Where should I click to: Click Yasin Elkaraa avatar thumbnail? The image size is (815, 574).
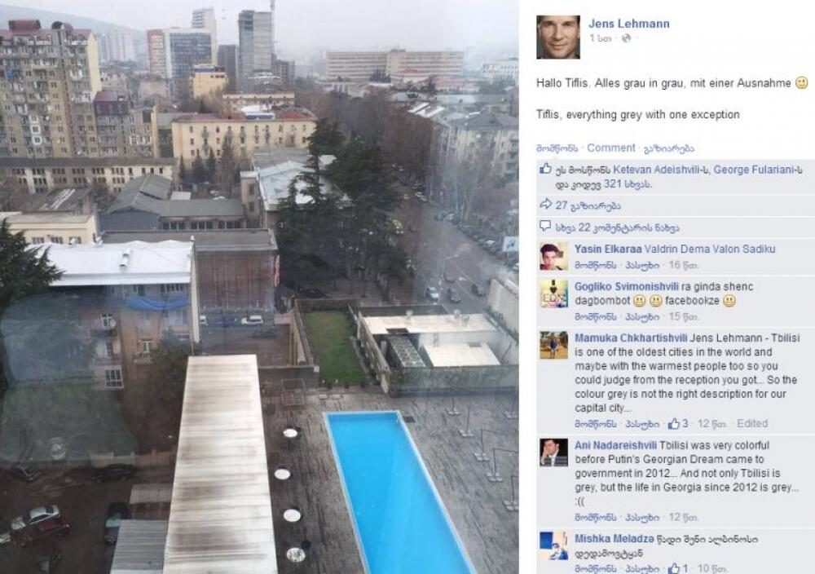tap(553, 256)
